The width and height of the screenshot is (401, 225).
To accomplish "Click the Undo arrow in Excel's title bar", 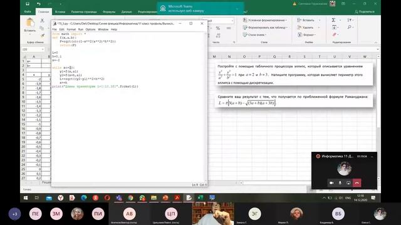I will click(39, 4).
